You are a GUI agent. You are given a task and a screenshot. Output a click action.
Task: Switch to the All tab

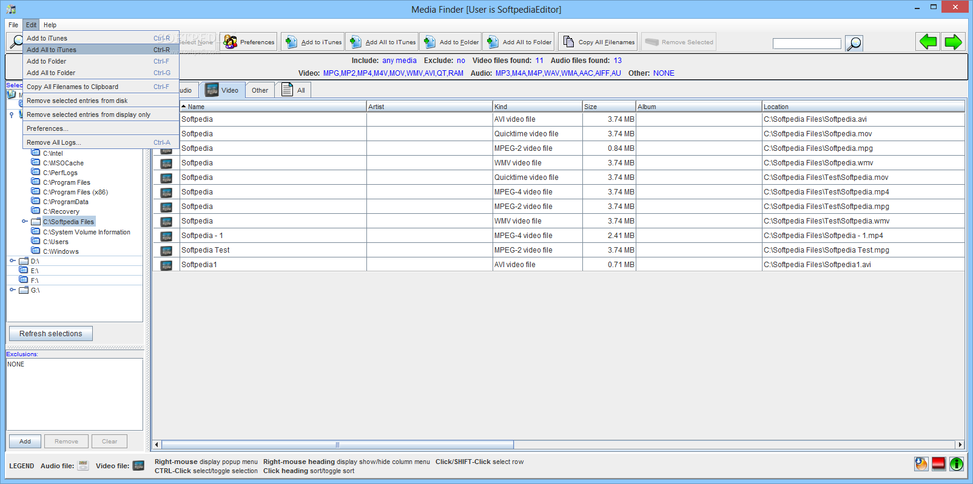click(x=294, y=90)
